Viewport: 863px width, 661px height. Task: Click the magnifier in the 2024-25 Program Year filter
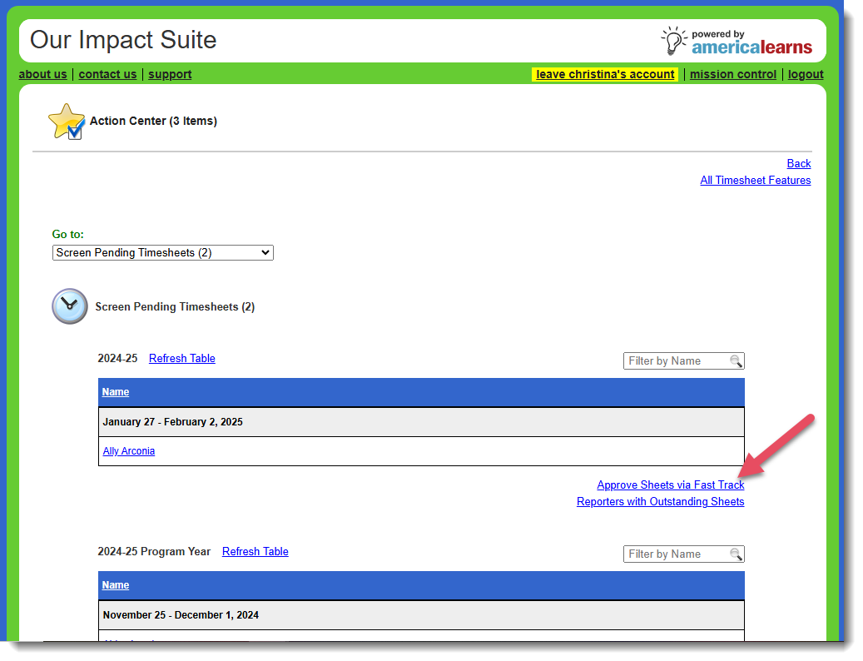736,554
